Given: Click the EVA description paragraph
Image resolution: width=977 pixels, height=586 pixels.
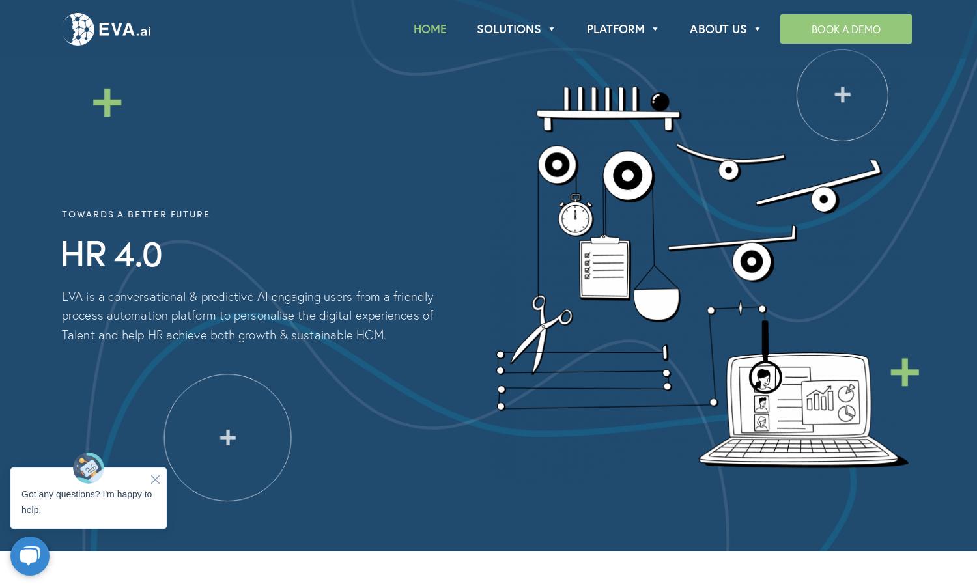Looking at the screenshot, I should click(x=248, y=315).
